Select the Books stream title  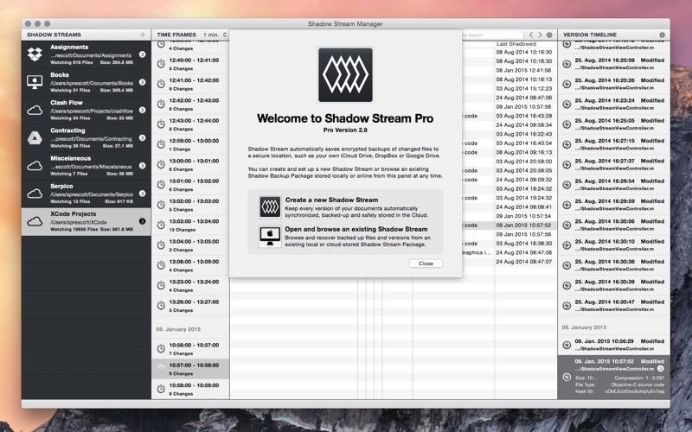click(x=60, y=75)
